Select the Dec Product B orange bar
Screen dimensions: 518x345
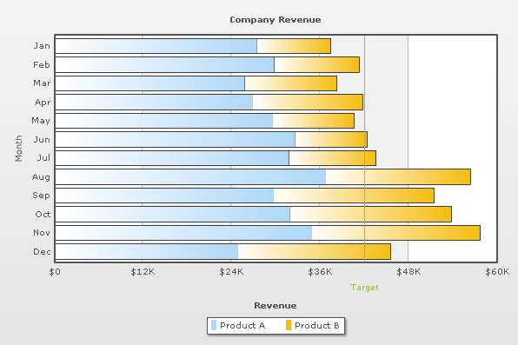314,252
